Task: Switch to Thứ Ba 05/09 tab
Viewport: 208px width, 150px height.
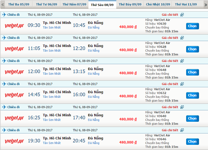Action: (19, 5)
